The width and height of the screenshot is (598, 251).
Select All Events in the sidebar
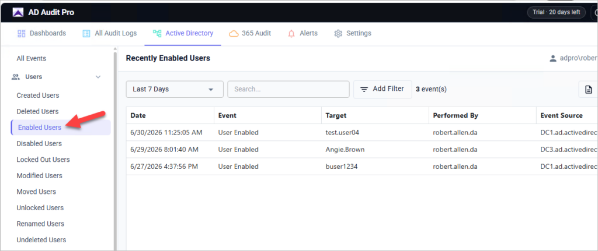(x=32, y=59)
